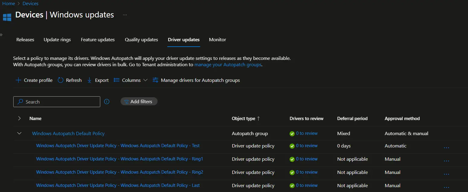Create a new driver update profile
Screen dimensions: 468x192
pyautogui.click(x=34, y=80)
